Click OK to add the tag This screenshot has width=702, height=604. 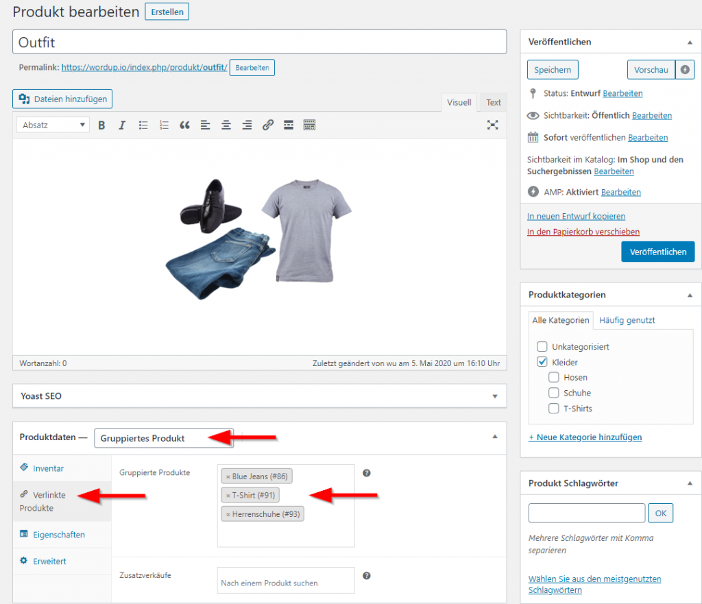(x=660, y=513)
